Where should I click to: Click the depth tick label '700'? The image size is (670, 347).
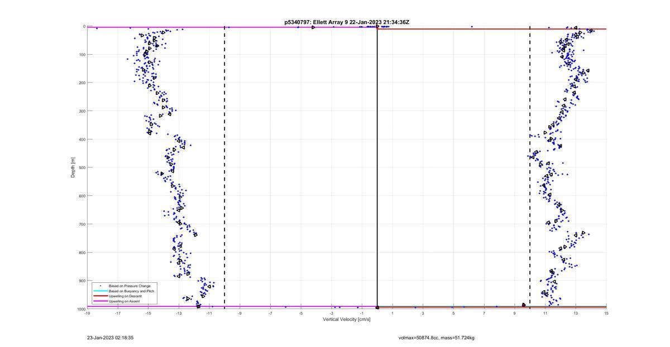click(82, 224)
